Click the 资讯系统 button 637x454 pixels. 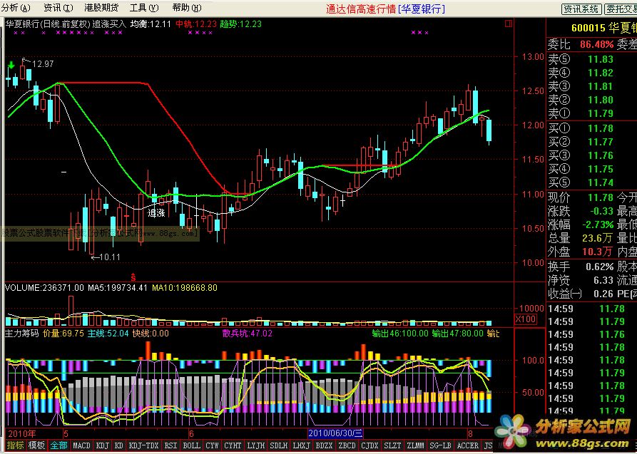click(x=581, y=9)
